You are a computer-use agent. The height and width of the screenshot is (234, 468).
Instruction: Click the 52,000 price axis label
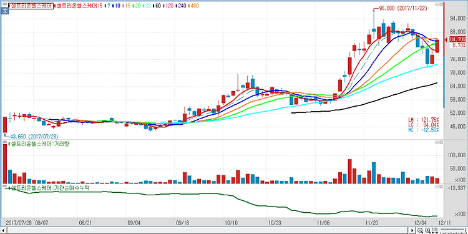tap(457, 113)
